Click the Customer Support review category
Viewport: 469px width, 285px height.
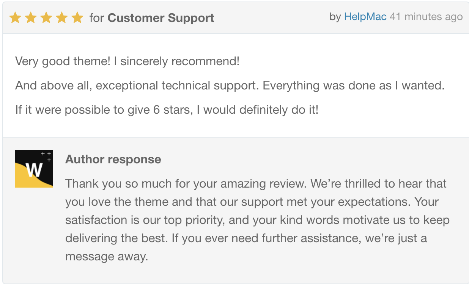click(161, 18)
